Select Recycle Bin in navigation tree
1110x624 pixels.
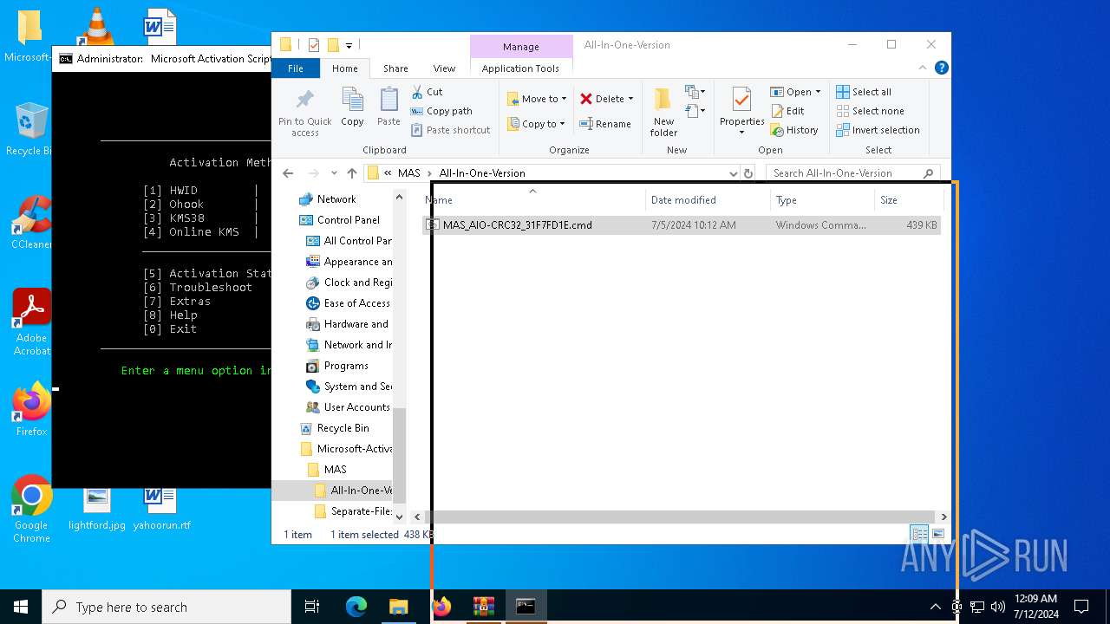pos(343,428)
